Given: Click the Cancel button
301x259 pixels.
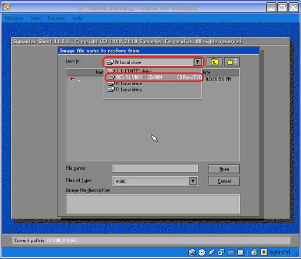Looking at the screenshot, I should [x=224, y=181].
